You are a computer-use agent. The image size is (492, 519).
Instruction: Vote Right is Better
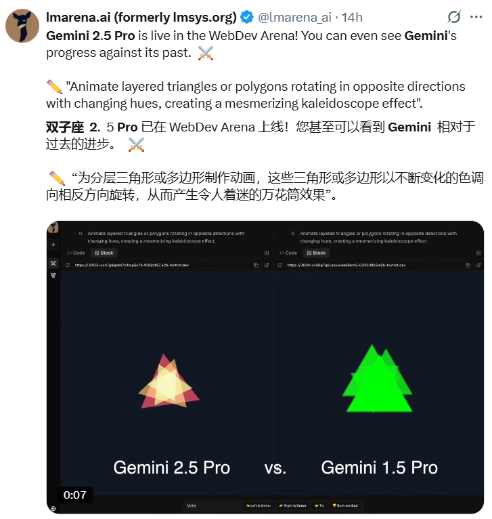(x=293, y=505)
